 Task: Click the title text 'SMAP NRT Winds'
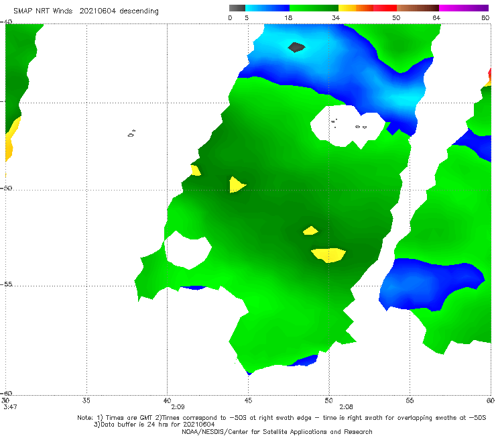click(43, 11)
